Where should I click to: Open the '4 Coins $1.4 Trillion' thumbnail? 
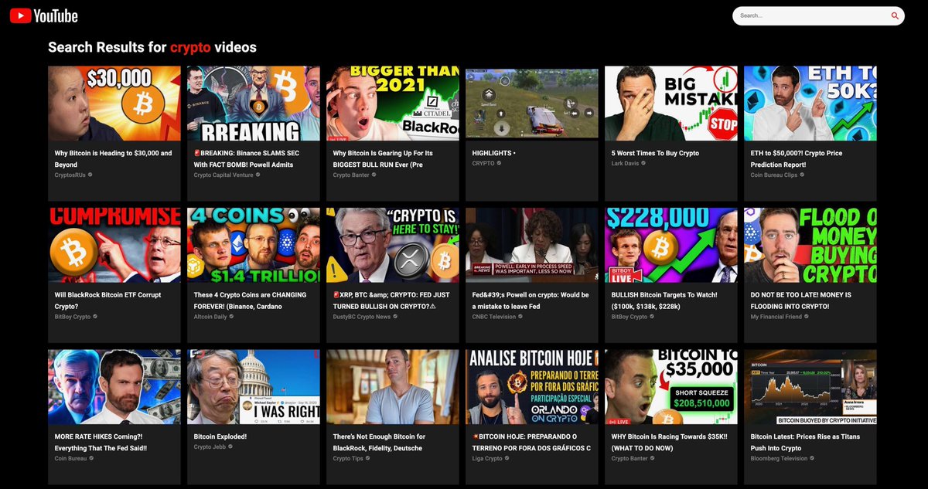[253, 245]
